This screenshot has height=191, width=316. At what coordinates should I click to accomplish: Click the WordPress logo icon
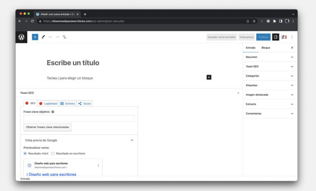[21, 37]
